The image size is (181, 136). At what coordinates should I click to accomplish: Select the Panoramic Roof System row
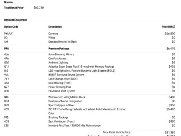[x=90, y=91]
